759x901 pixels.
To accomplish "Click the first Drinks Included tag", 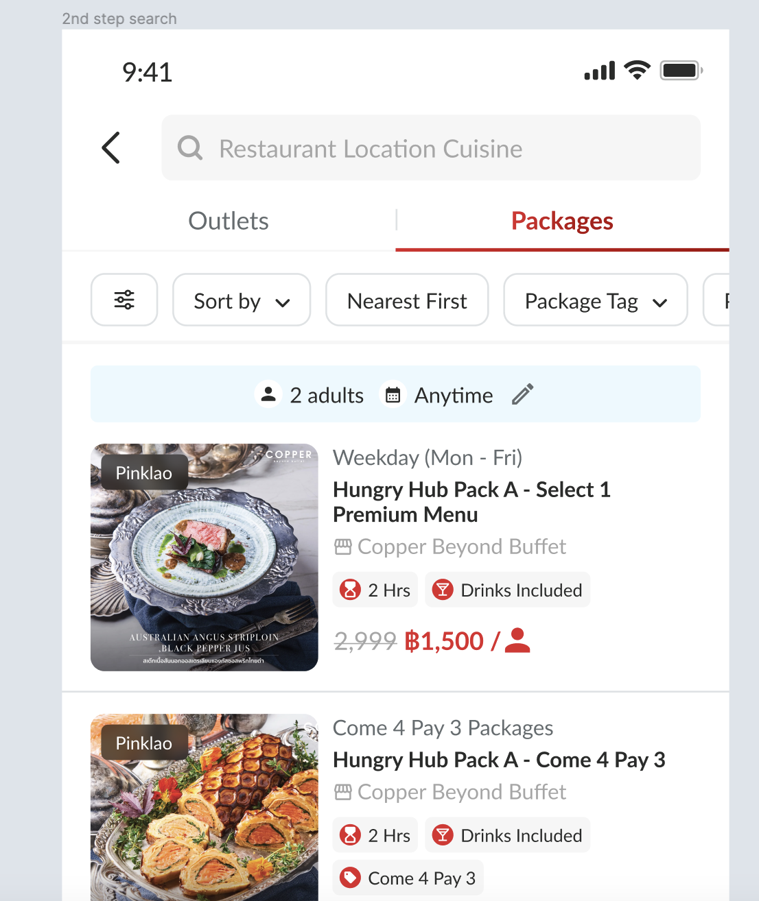I will (x=508, y=590).
